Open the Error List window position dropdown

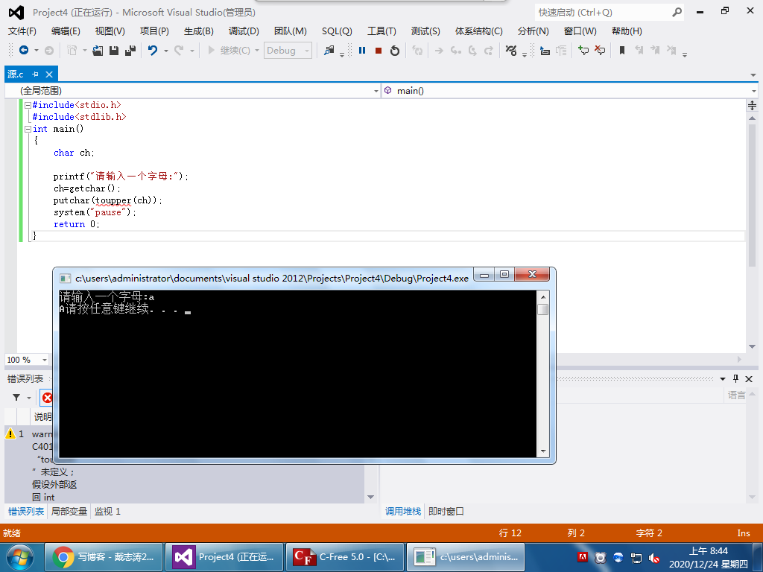click(723, 378)
